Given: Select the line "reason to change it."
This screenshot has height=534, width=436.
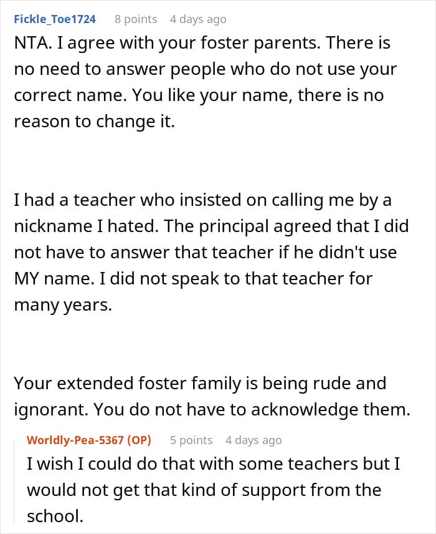Looking at the screenshot, I should click(95, 121).
